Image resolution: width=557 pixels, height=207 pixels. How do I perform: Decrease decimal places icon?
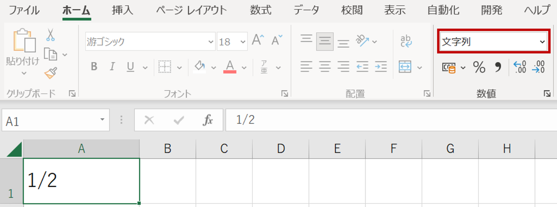(538, 67)
